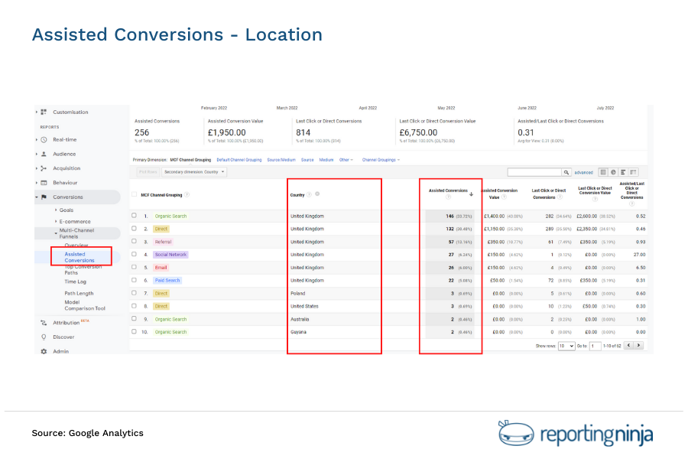Go to next page of rows
Screen dimensions: 688x459
(x=639, y=345)
